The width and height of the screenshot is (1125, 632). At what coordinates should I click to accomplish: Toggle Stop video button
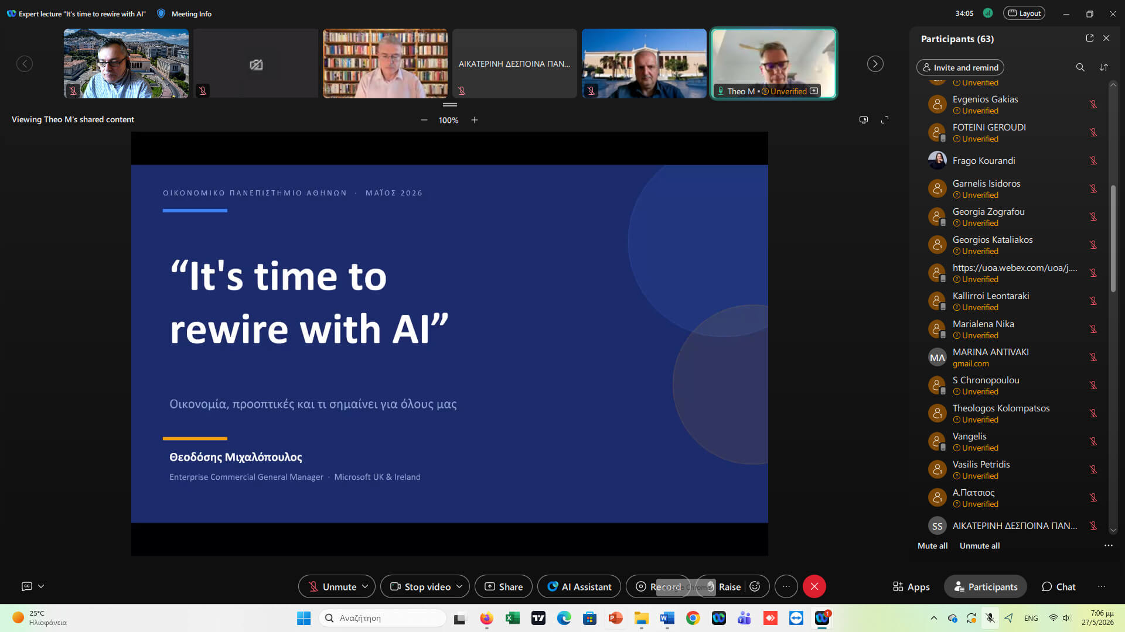420,586
